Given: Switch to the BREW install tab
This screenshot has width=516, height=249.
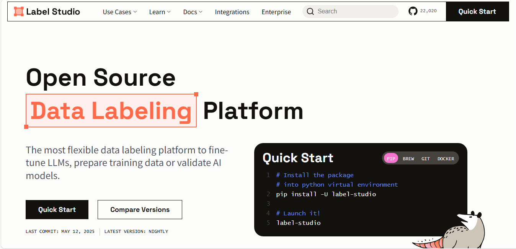Looking at the screenshot, I should [408, 158].
